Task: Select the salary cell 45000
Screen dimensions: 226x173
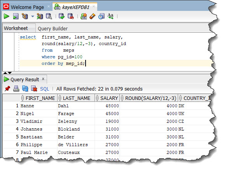Action: [107, 114]
